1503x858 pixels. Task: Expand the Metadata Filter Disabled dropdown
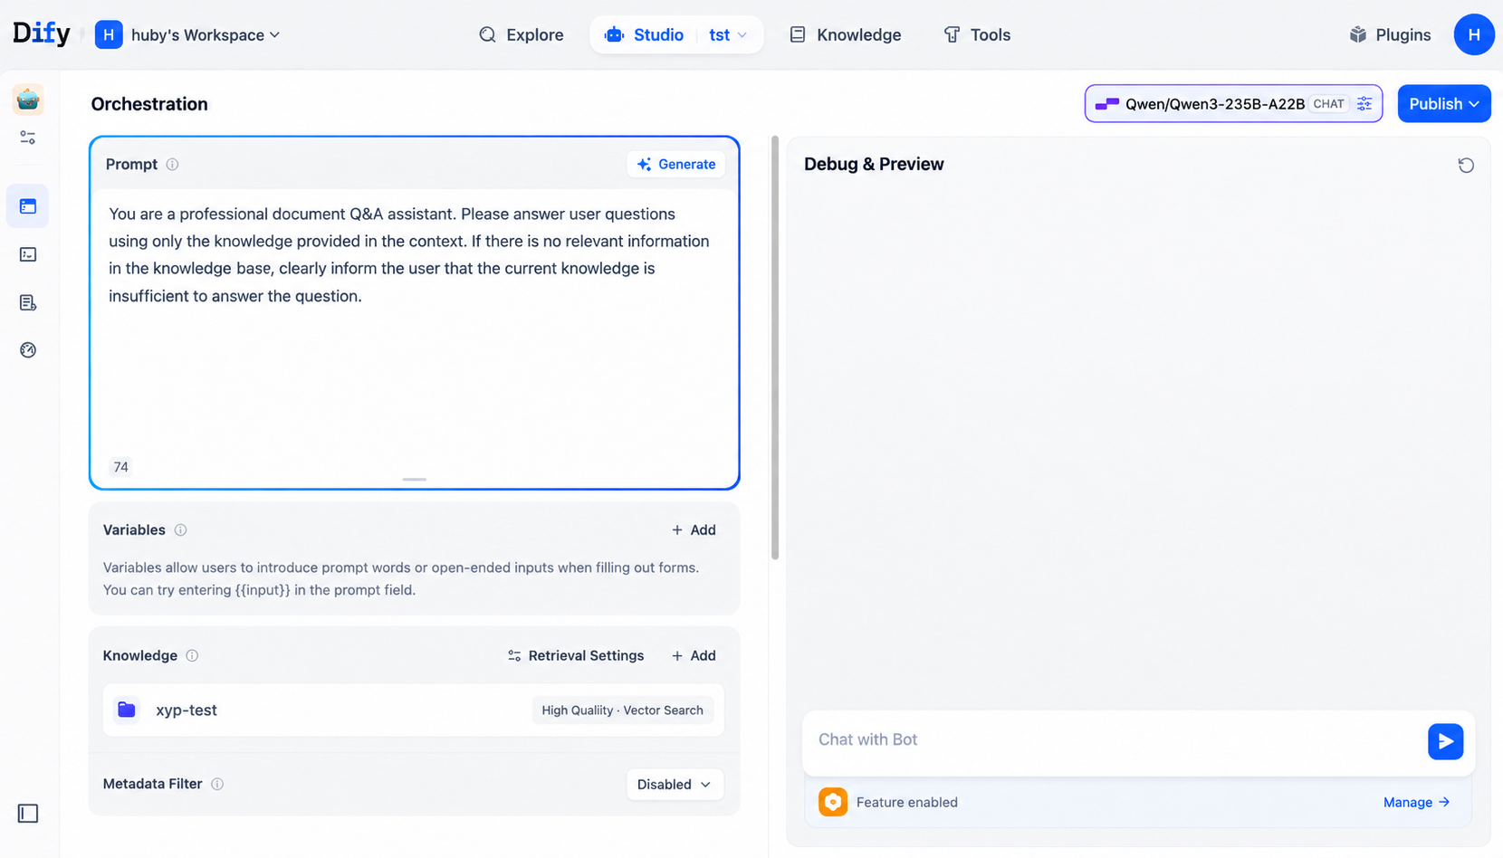(675, 785)
